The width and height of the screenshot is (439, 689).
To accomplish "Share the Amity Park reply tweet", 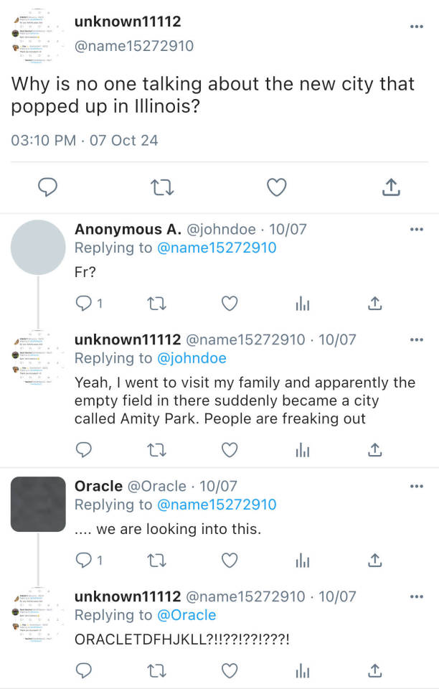I will click(374, 450).
